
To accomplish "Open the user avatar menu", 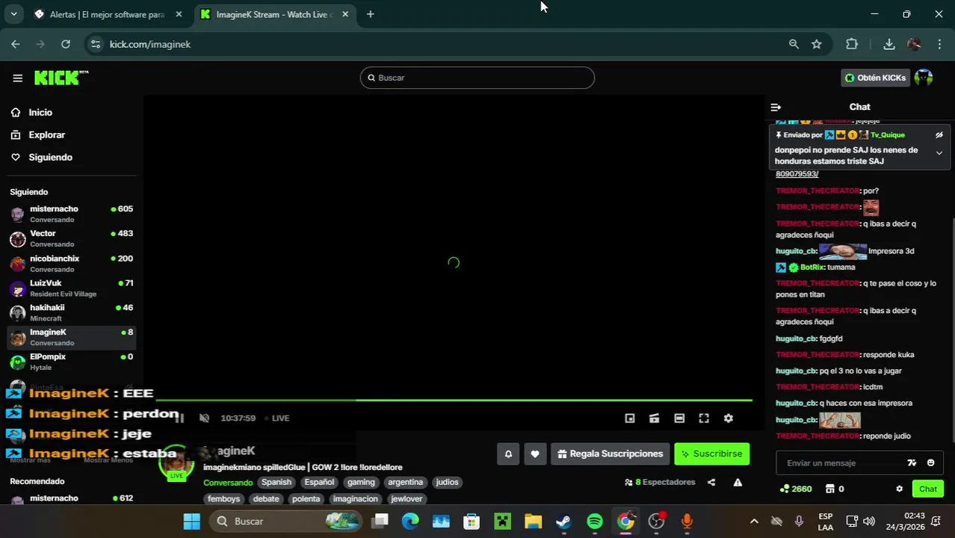I will tap(924, 78).
